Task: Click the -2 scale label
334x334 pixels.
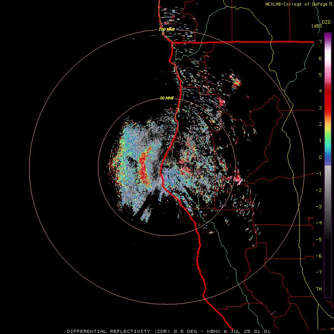Action: (x=319, y=190)
